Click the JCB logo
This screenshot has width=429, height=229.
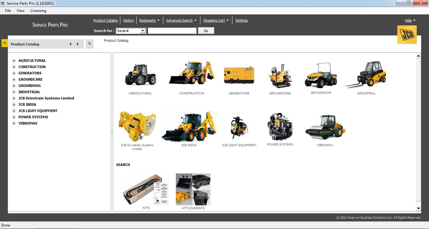[x=407, y=34]
